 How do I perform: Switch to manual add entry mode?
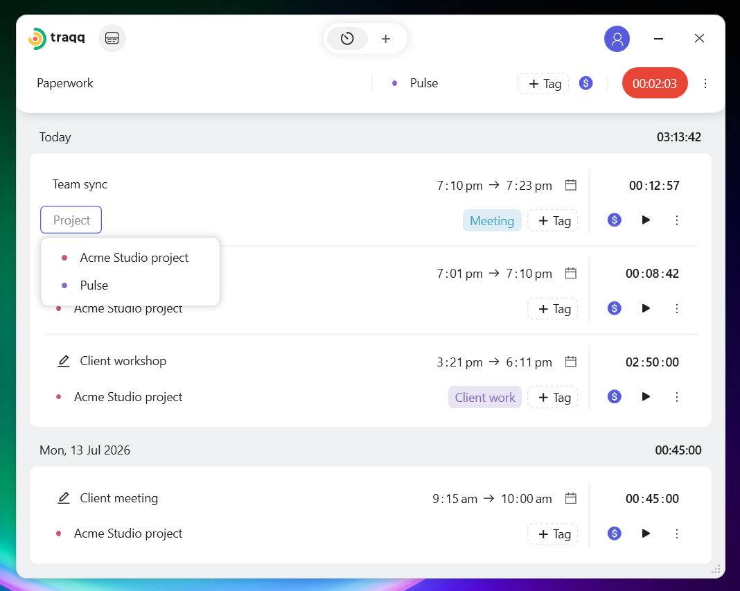(385, 39)
